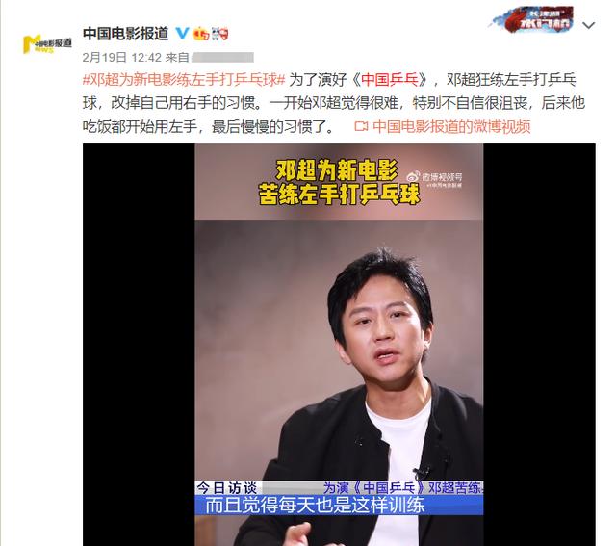
Task: Click the left black margin of the video player
Action: 139,345
